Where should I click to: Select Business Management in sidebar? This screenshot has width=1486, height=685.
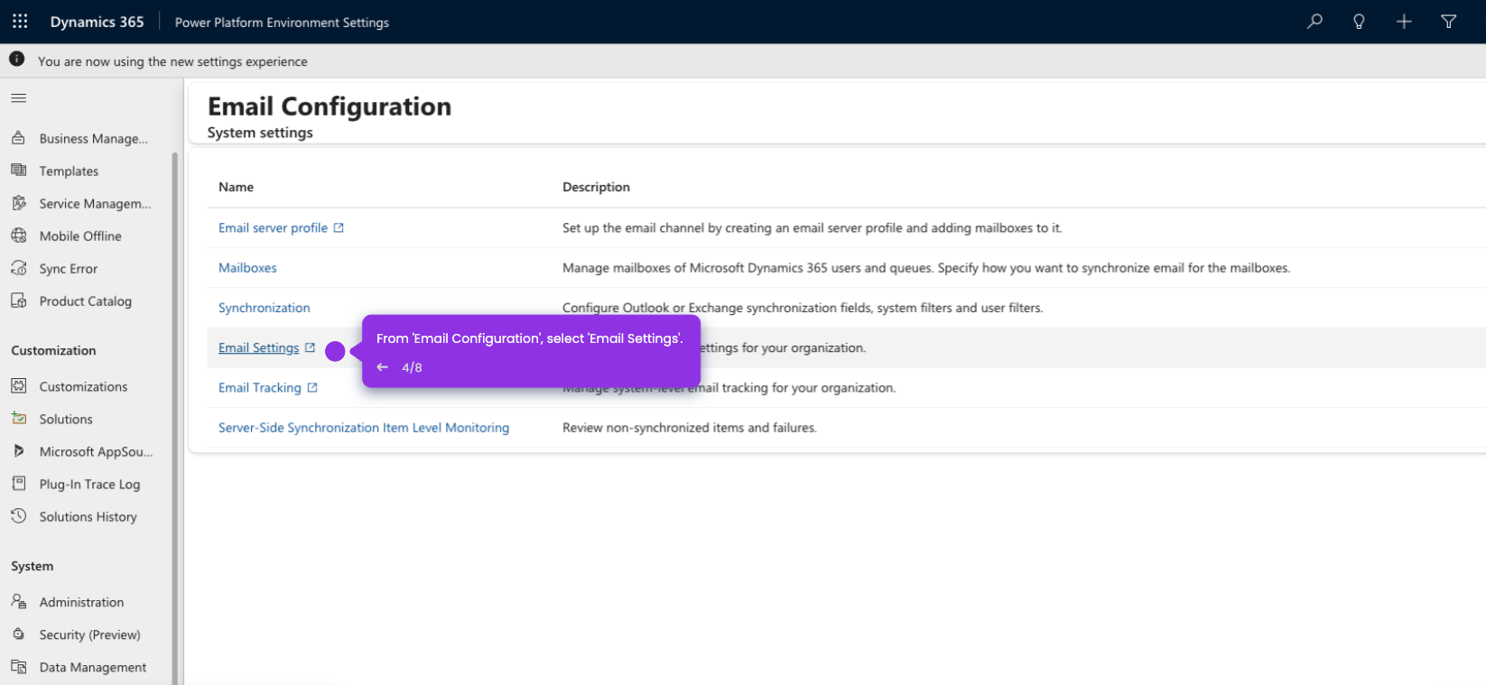[93, 138]
